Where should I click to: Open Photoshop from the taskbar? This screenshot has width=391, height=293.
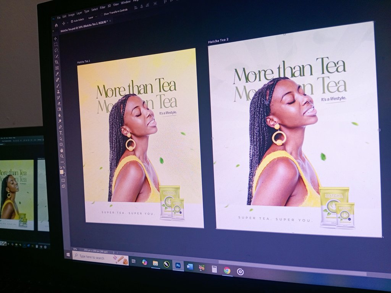[178, 266]
